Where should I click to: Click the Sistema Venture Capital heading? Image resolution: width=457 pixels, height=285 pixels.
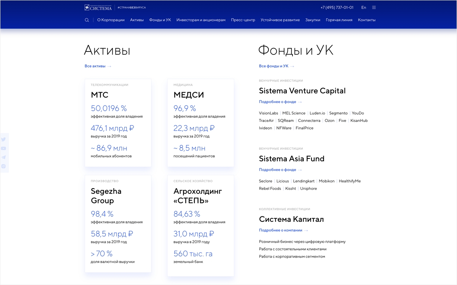302,91
